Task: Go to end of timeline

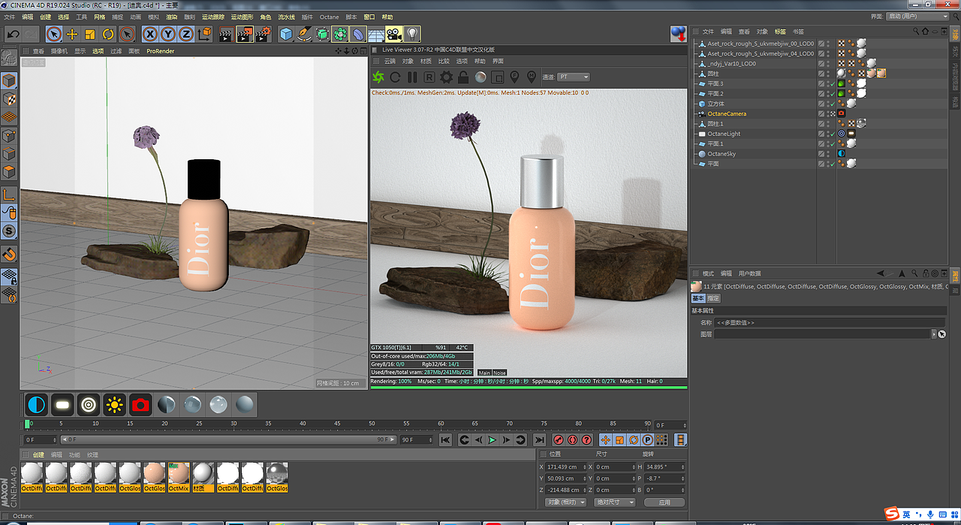Action: pos(539,440)
